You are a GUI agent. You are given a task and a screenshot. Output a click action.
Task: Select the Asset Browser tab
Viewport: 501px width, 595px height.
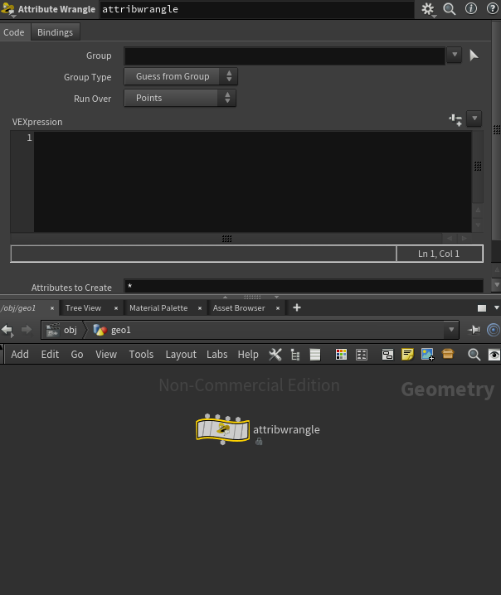[239, 308]
